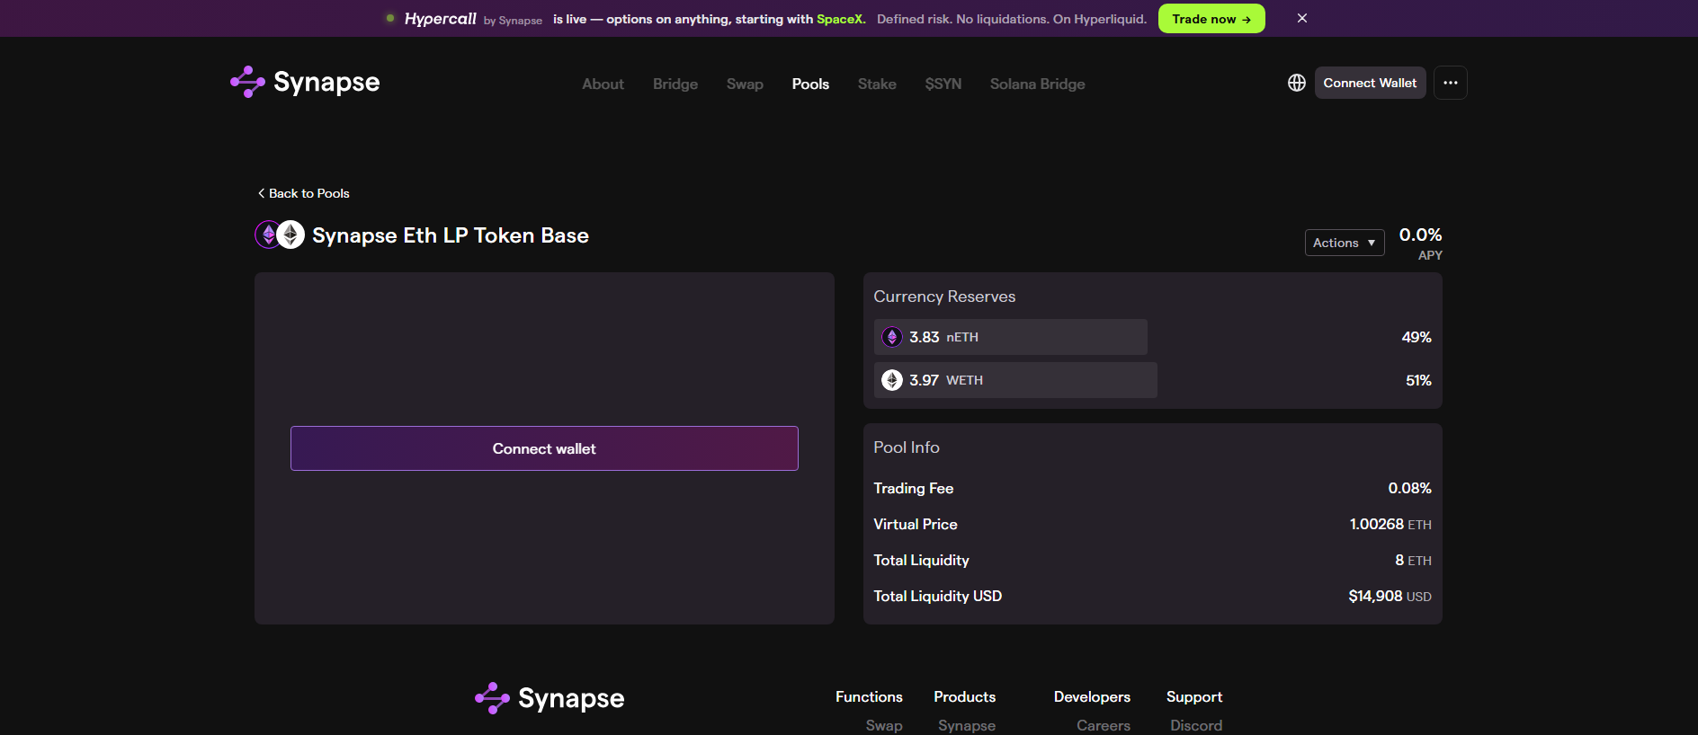The image size is (1698, 735).
Task: Click the Virtual Price 1.00268 ETH value
Action: (x=1390, y=524)
